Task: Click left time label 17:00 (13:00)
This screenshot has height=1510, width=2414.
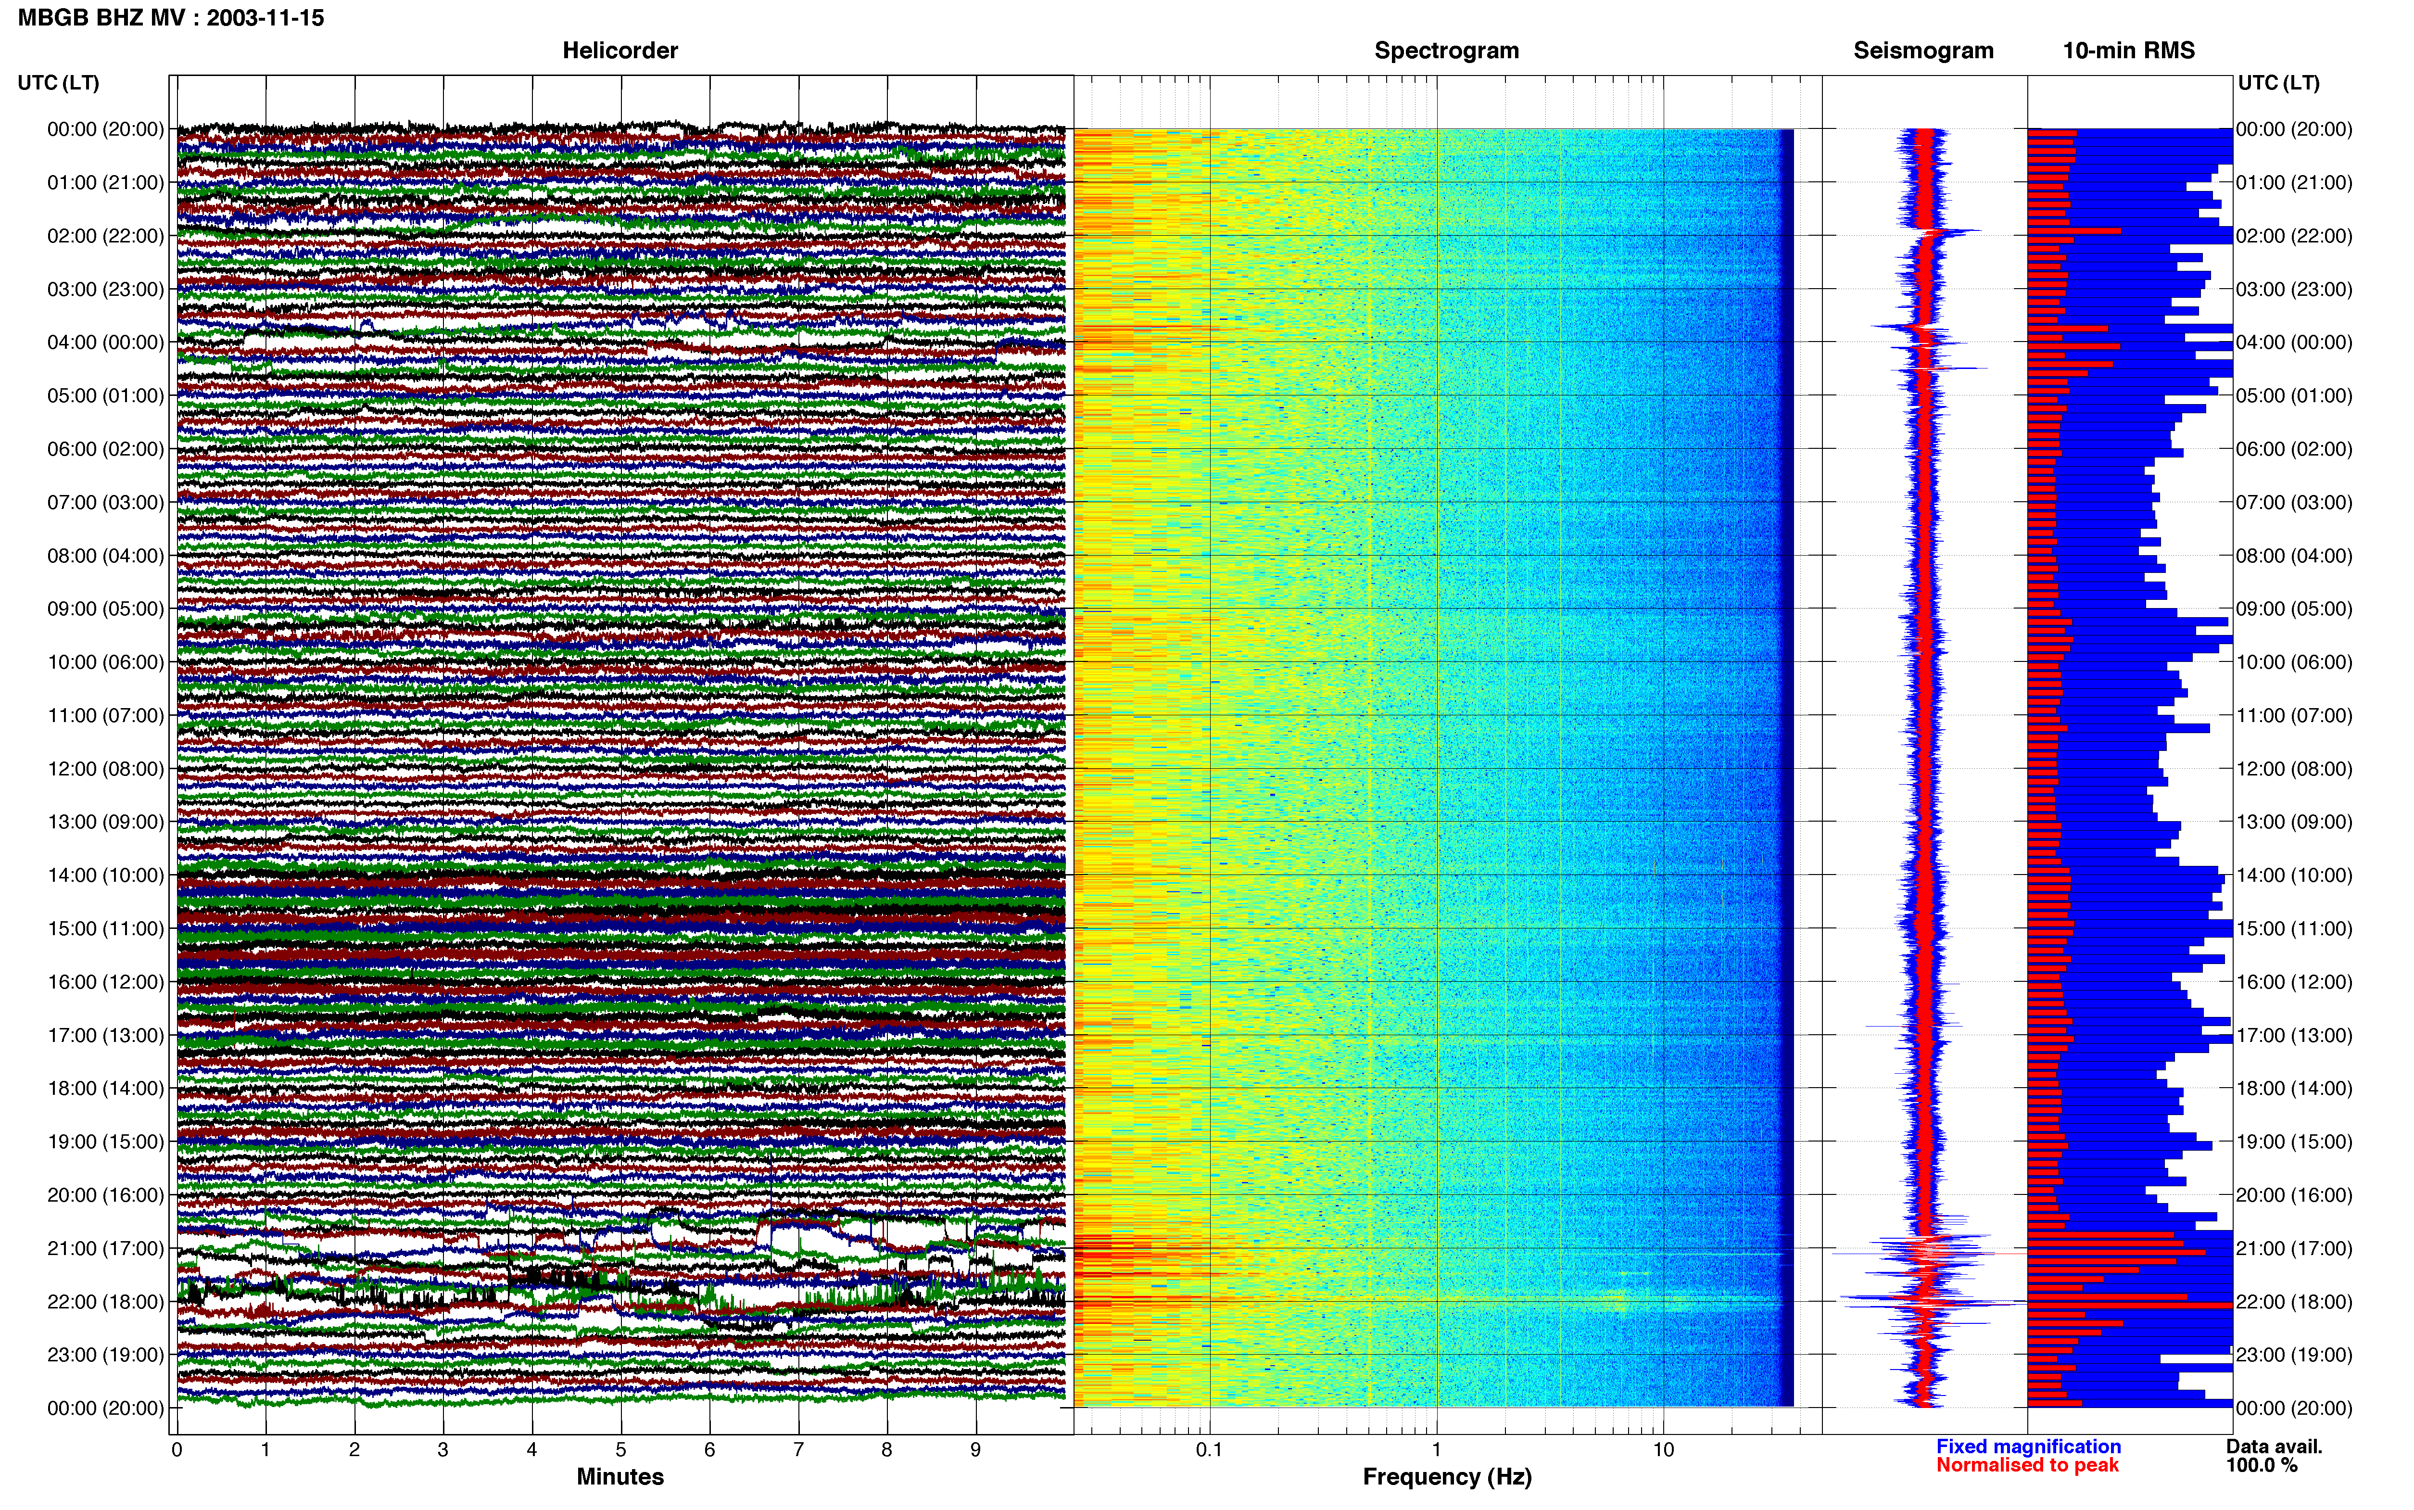Action: [106, 1036]
